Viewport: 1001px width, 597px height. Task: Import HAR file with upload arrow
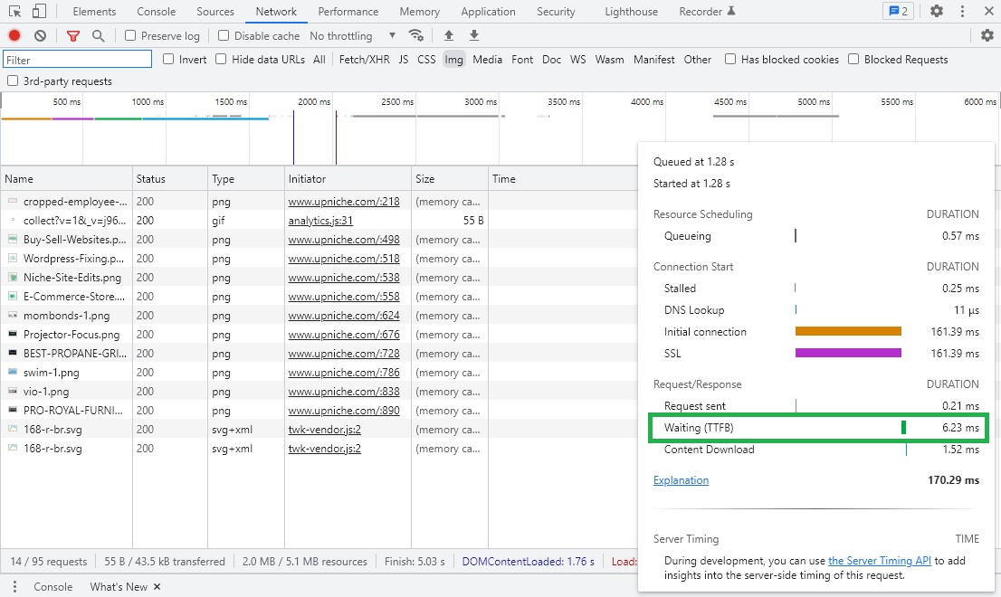click(x=449, y=35)
